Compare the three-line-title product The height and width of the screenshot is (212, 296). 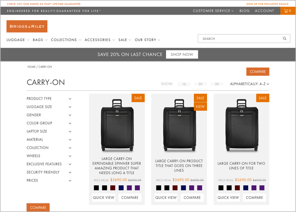pos(192,197)
